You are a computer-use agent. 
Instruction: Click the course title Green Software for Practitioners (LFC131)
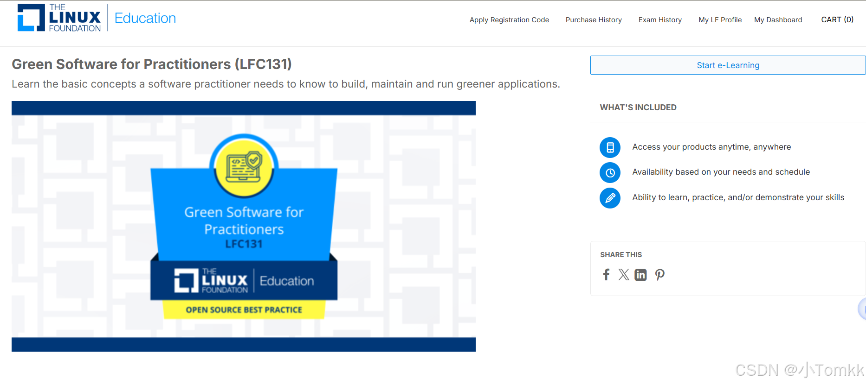click(x=152, y=64)
